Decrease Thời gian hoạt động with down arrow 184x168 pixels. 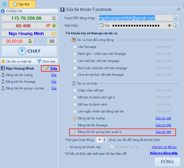(x=104, y=141)
